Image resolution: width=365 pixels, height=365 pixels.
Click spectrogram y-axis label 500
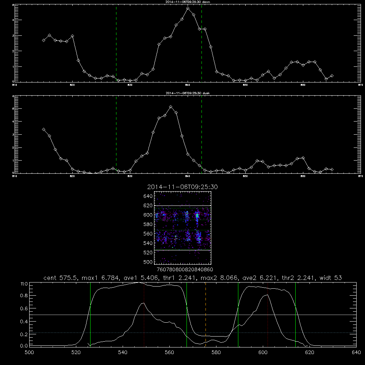click(148, 262)
